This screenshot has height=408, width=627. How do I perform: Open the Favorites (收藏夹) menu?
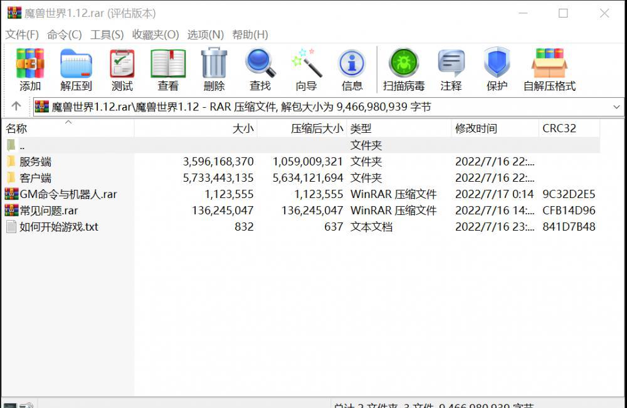coord(155,34)
